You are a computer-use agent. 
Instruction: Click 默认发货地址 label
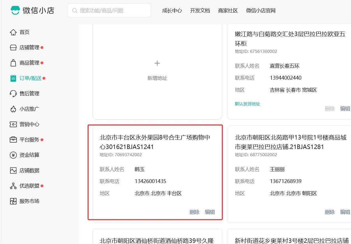tap(248, 104)
